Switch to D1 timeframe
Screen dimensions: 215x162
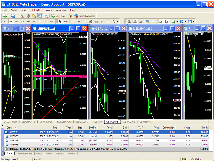click(x=40, y=22)
